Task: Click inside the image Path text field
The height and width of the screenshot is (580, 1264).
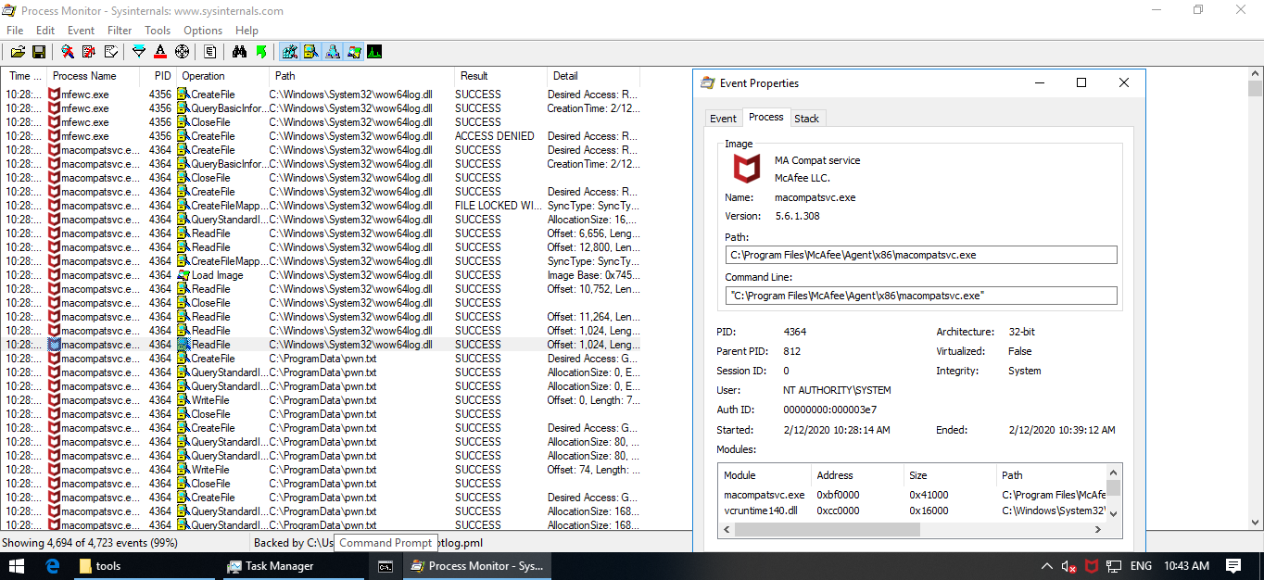Action: [x=921, y=255]
